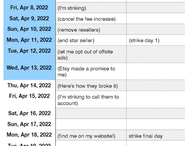185x146 pixels.
Task: Select the '(find me on my website!)' cell
Action: (91, 135)
